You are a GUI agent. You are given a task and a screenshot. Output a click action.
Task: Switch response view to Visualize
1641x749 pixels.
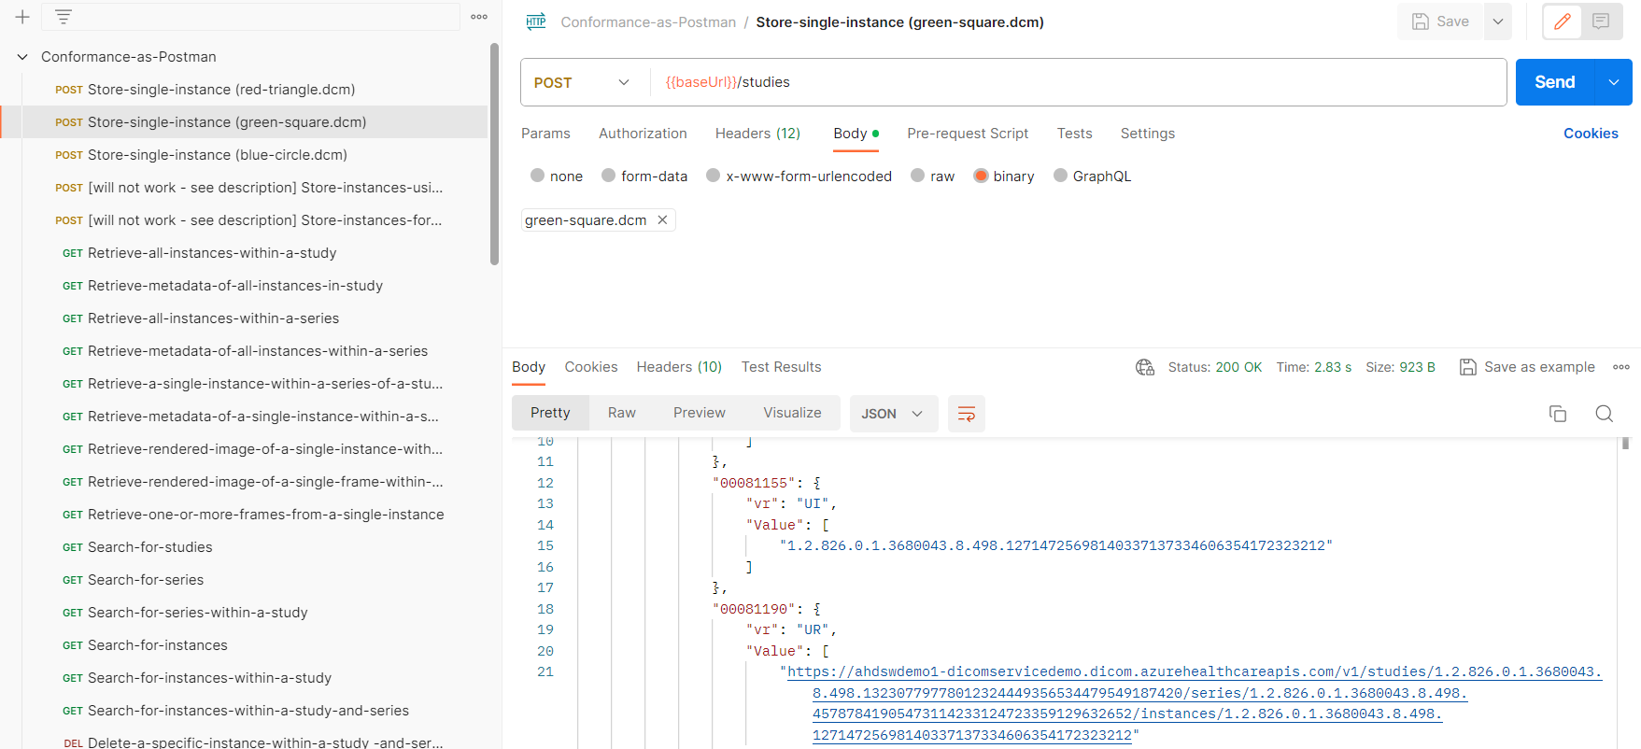pos(792,413)
